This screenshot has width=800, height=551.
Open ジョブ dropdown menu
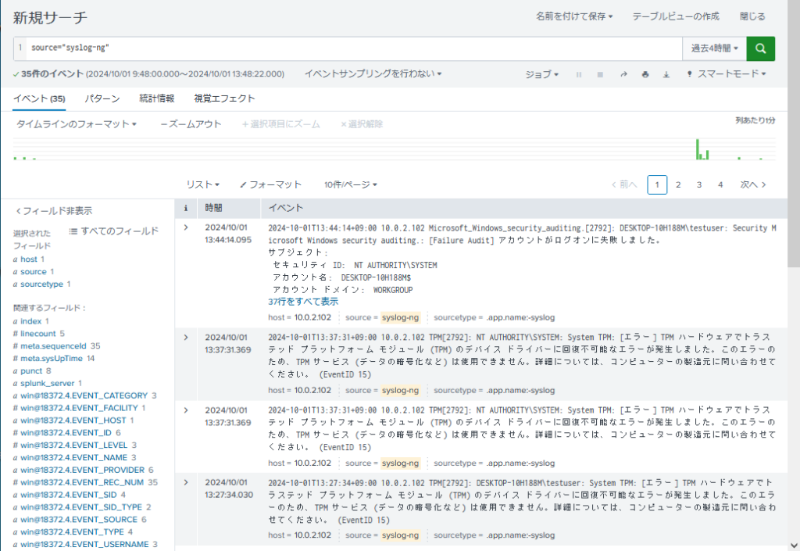tap(542, 74)
